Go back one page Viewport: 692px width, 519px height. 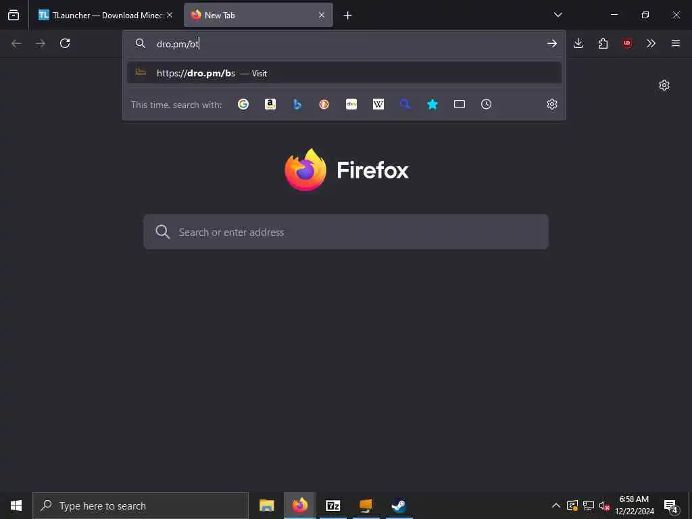[16, 43]
